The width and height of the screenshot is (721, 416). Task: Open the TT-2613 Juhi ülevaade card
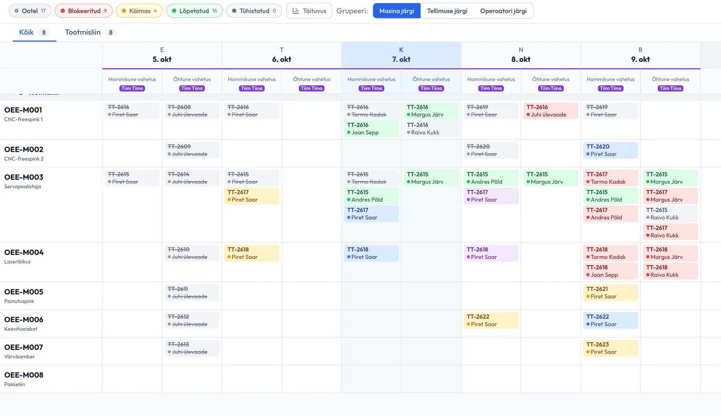tap(192, 348)
